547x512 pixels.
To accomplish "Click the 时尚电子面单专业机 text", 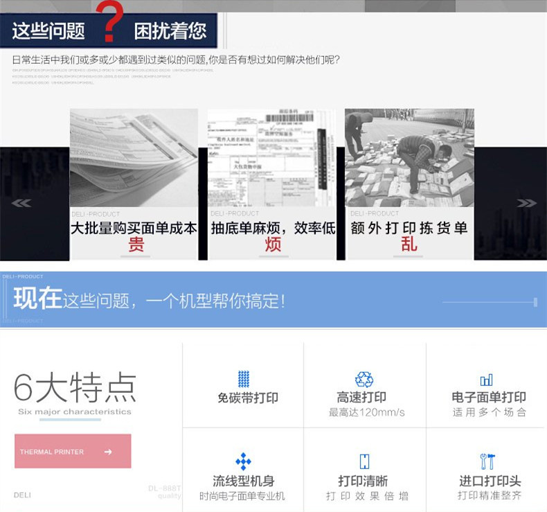I will click(x=242, y=496).
